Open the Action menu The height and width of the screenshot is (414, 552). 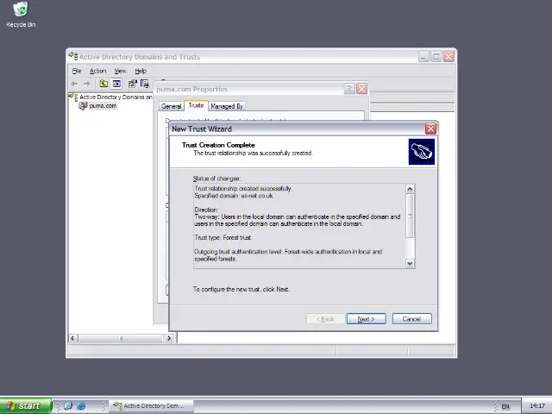[97, 71]
